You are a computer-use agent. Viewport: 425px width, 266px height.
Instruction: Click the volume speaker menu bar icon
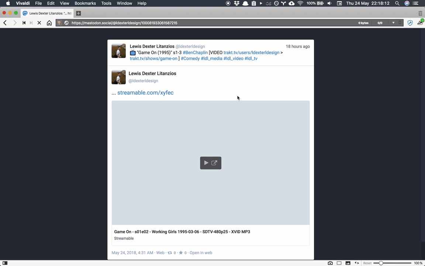pos(329,3)
